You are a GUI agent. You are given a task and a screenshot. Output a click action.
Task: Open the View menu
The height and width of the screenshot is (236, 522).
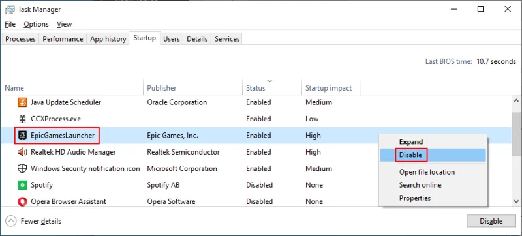click(64, 24)
